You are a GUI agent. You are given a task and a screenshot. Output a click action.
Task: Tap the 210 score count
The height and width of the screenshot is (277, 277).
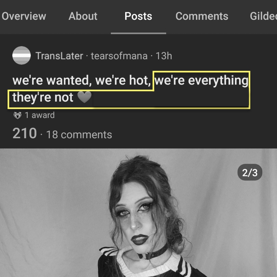[x=25, y=133]
